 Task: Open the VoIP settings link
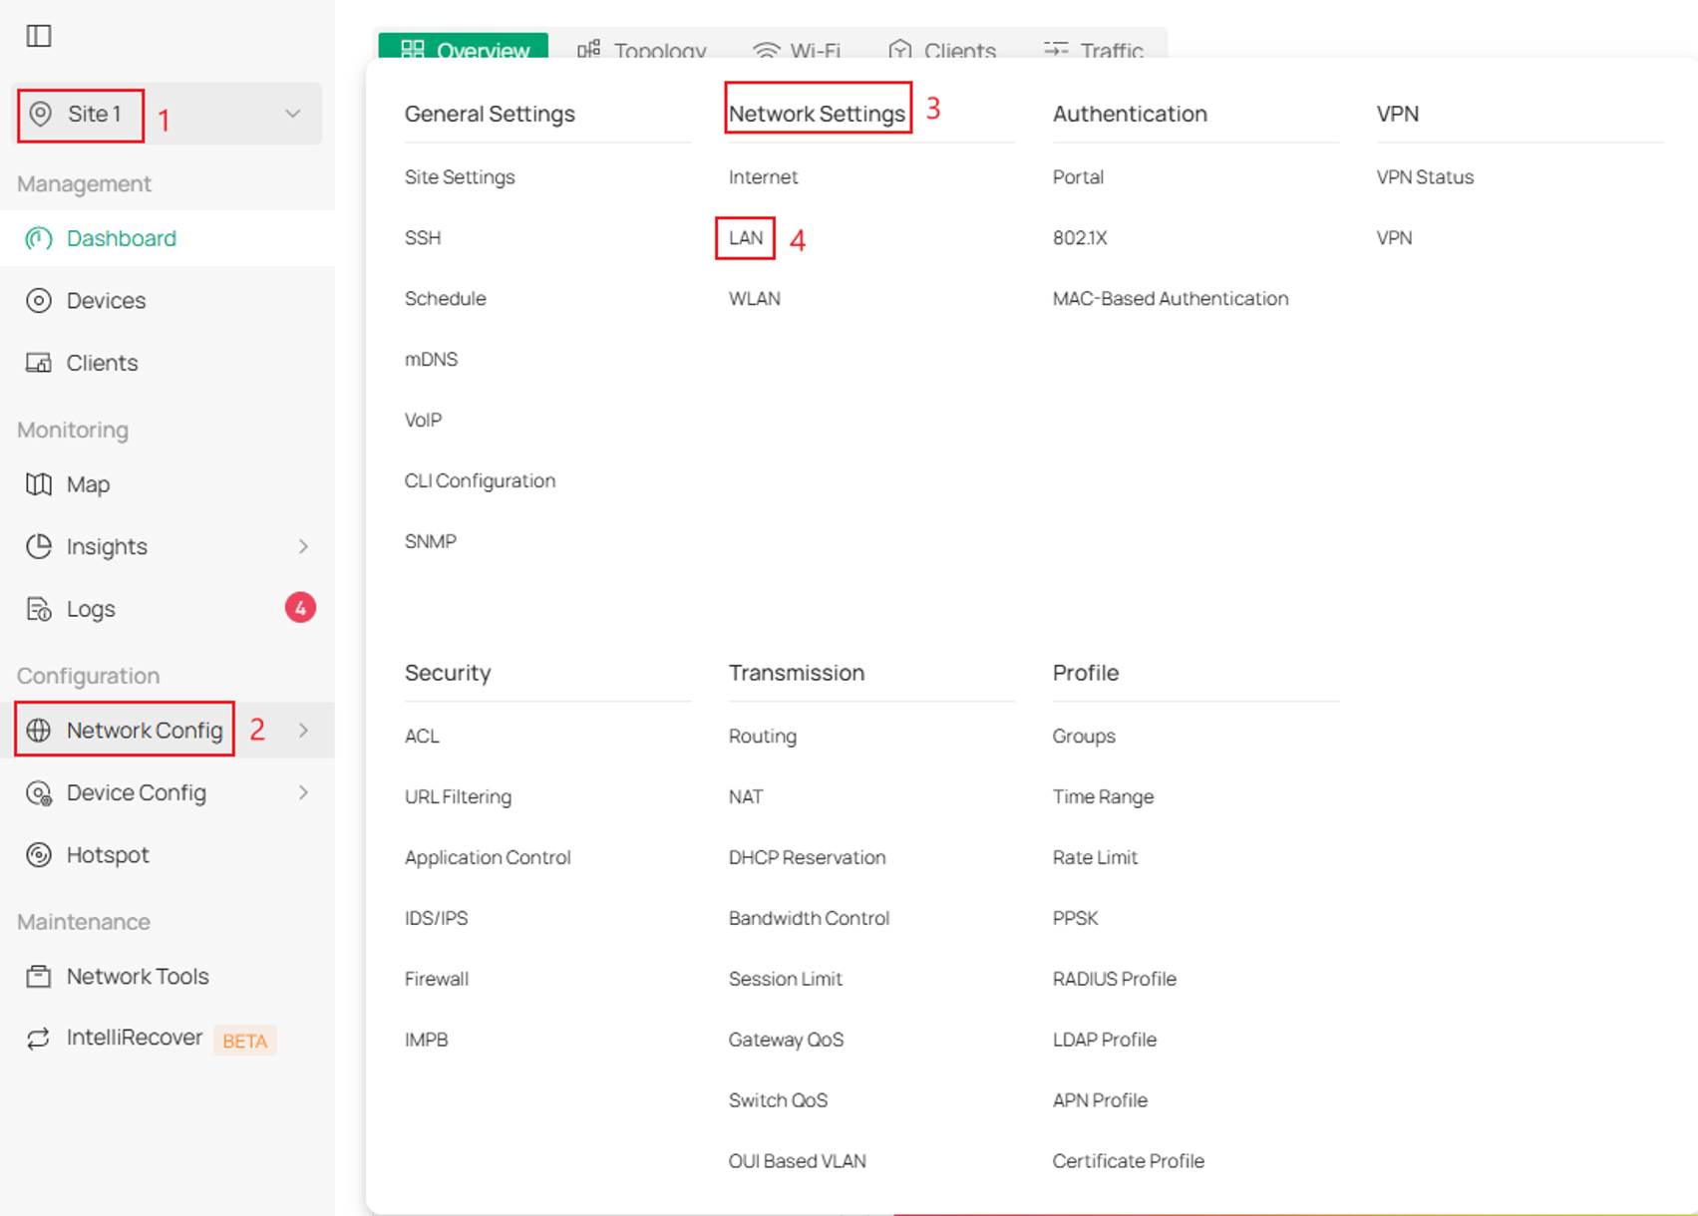[424, 421]
